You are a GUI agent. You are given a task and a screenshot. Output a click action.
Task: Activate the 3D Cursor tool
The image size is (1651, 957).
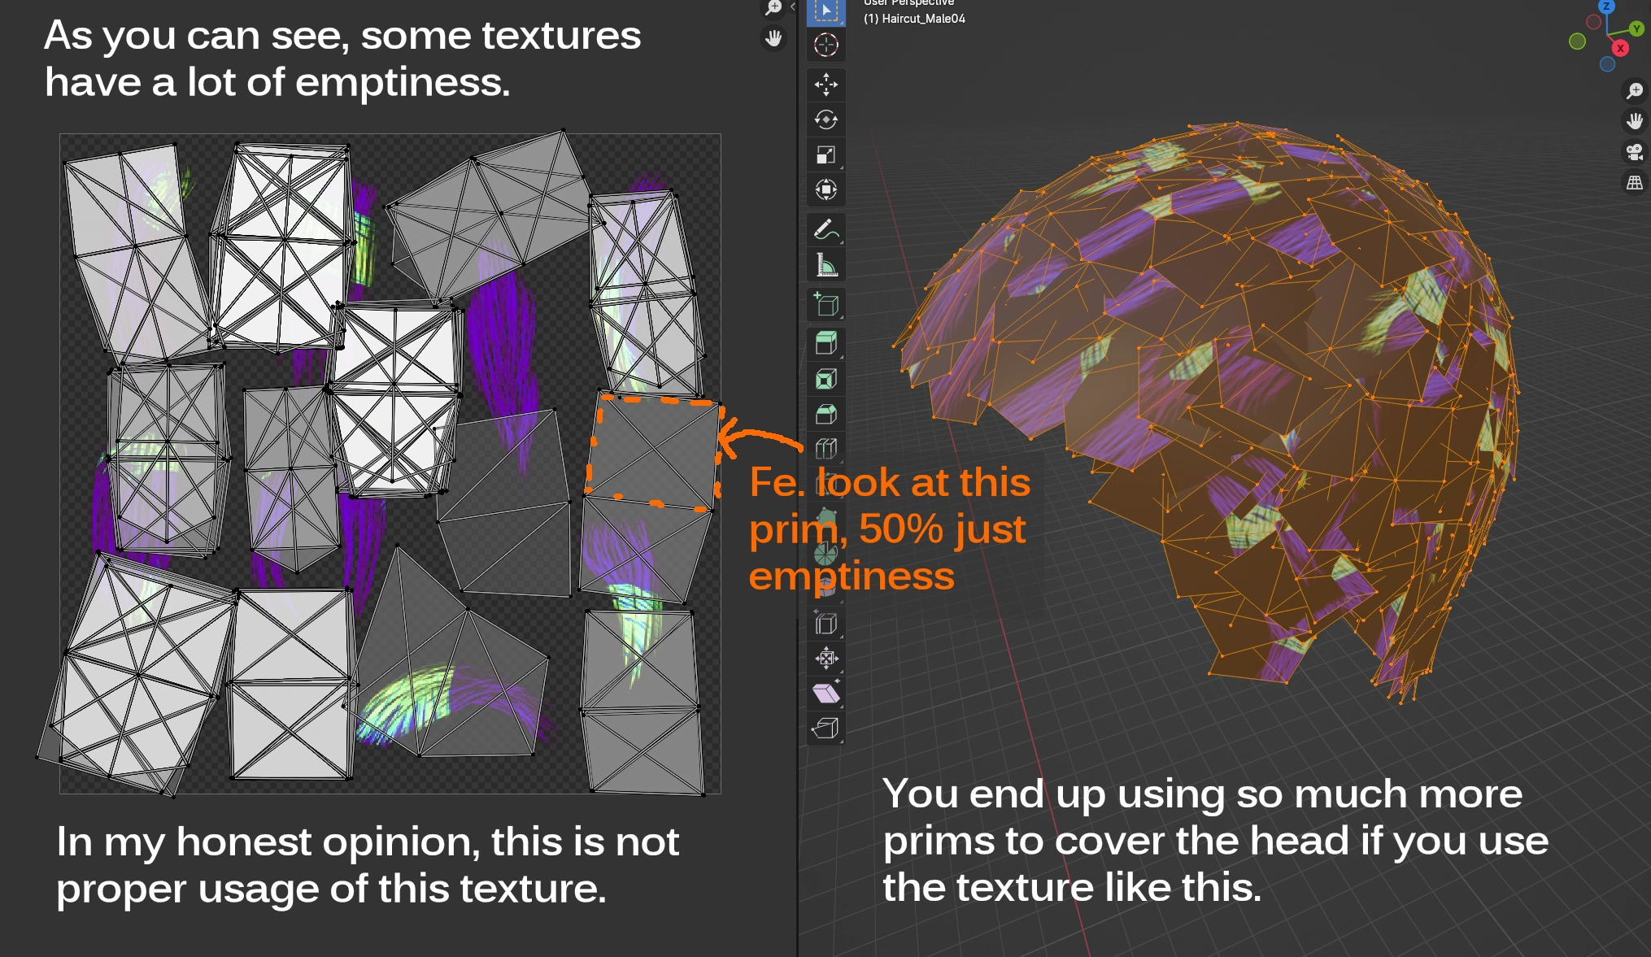coord(825,46)
